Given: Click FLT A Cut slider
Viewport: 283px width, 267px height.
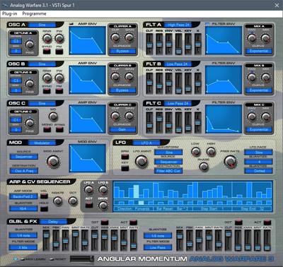Looking at the screenshot, I should pos(149,44).
